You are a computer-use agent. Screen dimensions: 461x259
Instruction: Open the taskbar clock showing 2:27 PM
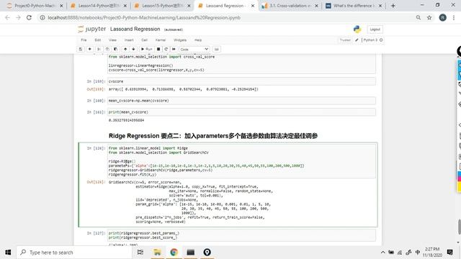click(432, 253)
